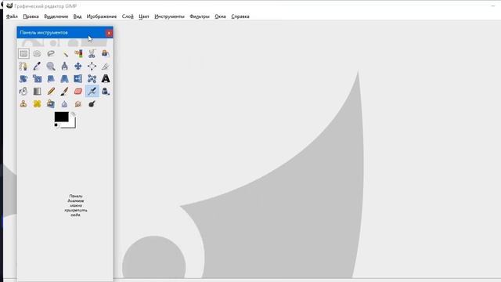Select the Dodge/Burn tool
This screenshot has height=282, width=501.
pos(92,104)
